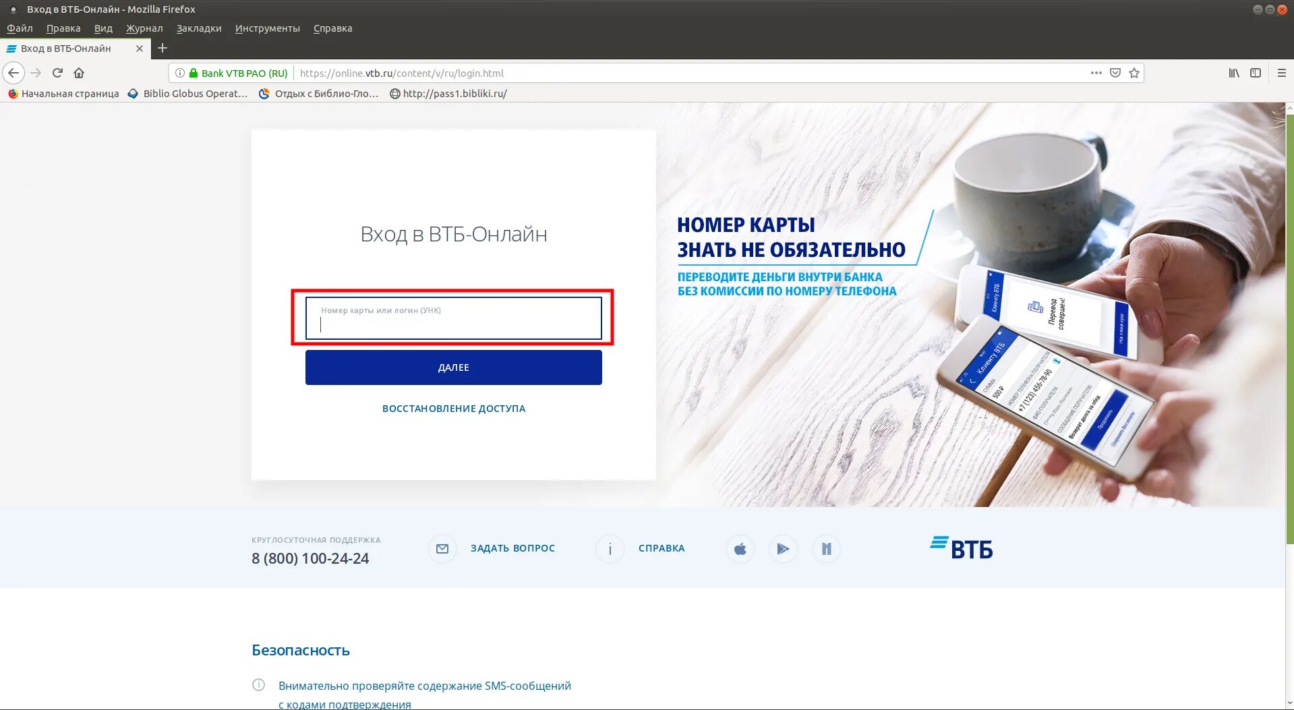The image size is (1294, 710).
Task: Click ЗАДАТЬ ВОПРОС link
Action: pos(512,548)
